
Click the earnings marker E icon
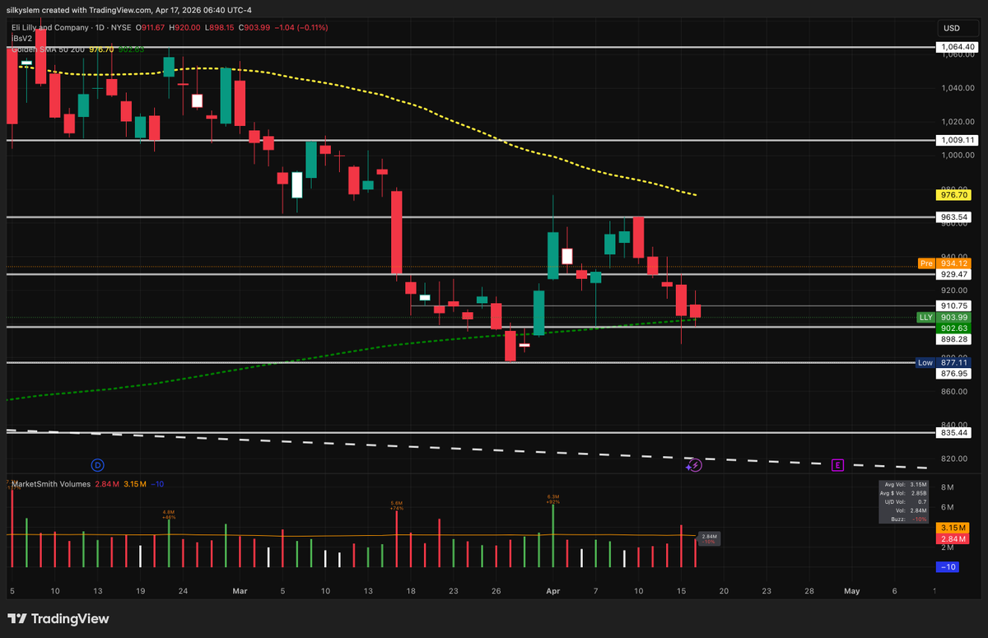coord(838,465)
